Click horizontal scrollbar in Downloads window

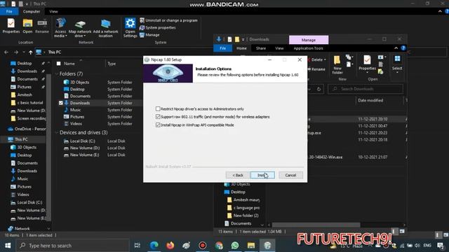316,225
